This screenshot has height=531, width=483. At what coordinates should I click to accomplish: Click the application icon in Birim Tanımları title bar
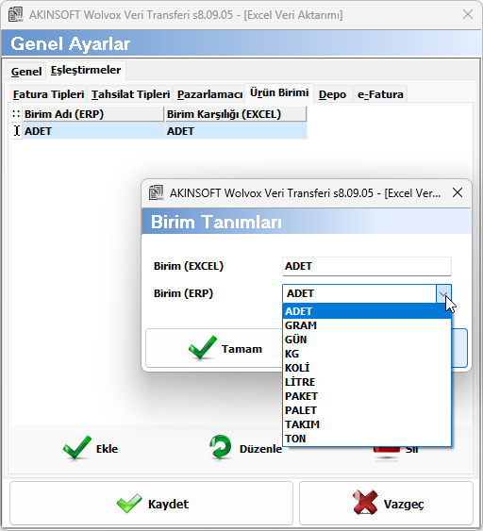(157, 192)
